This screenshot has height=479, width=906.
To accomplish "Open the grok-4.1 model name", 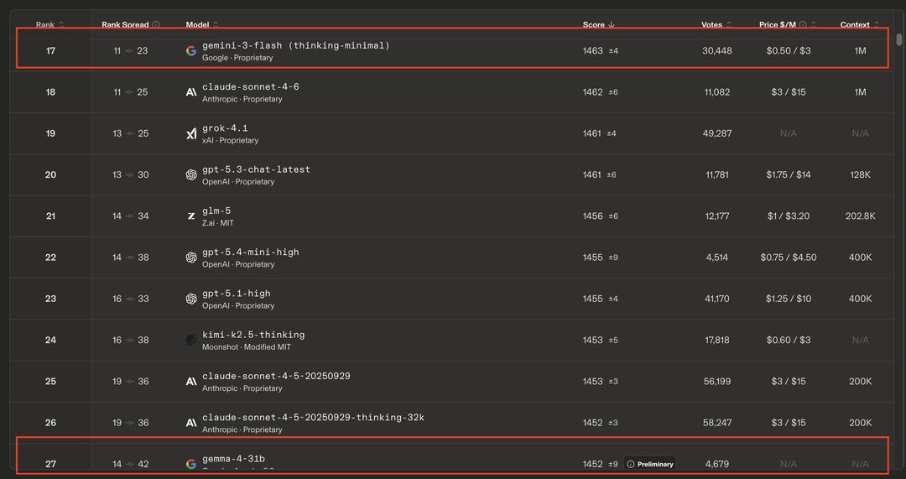I will (x=225, y=128).
